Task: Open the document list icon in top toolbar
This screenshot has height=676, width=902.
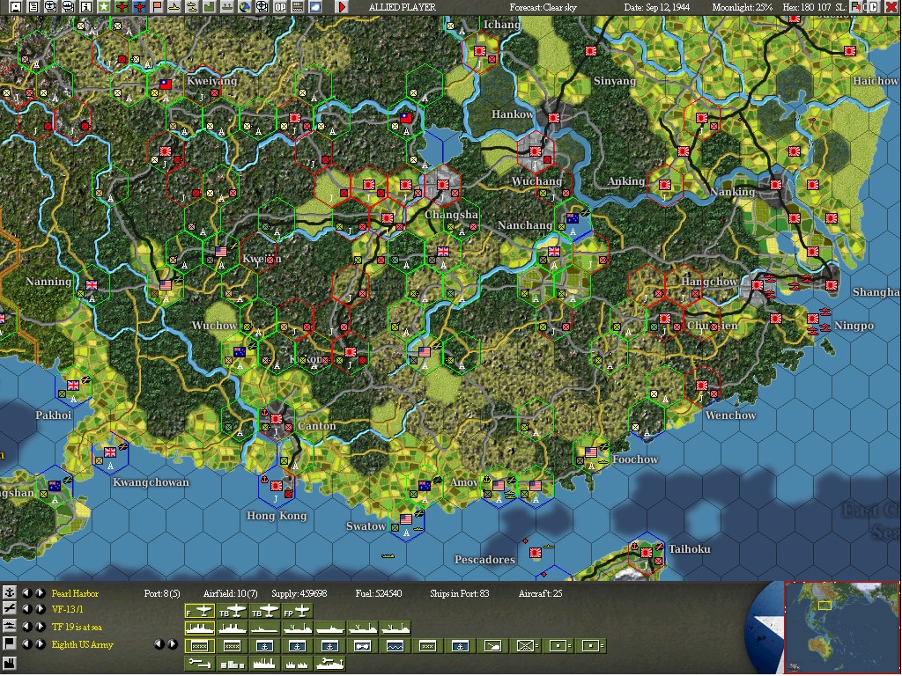Action: click(x=33, y=7)
